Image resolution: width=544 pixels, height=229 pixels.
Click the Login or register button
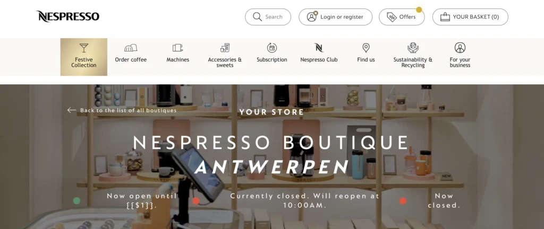[336, 17]
